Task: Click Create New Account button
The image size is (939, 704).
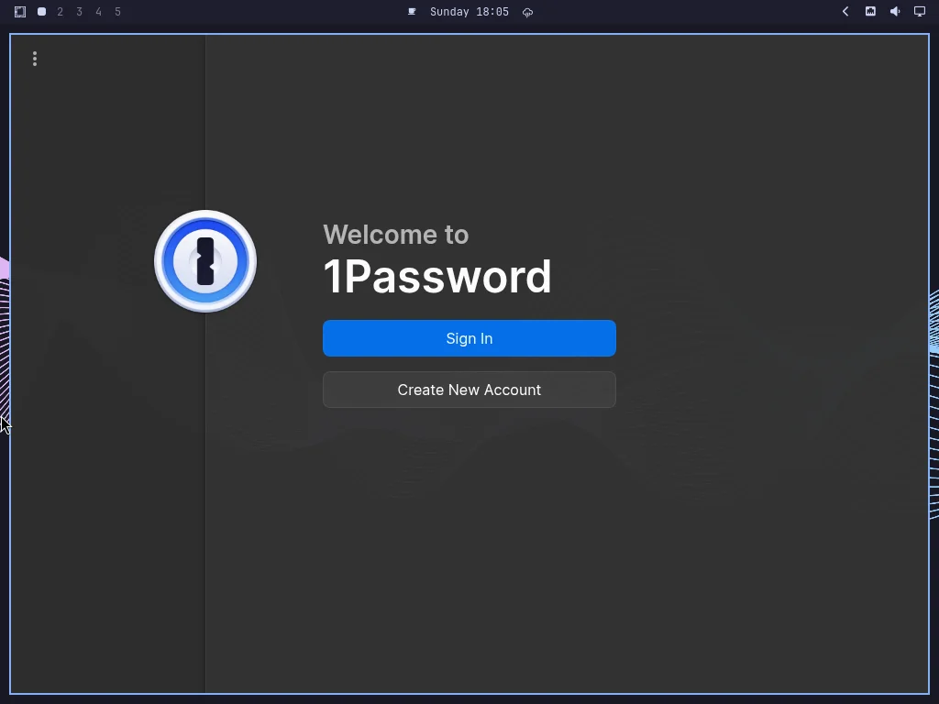Action: pyautogui.click(x=469, y=390)
